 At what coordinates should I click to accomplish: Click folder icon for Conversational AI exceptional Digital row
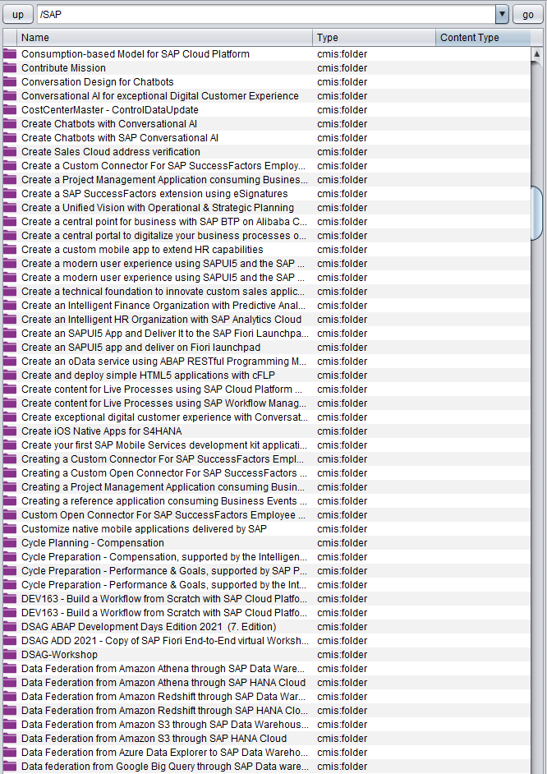[x=10, y=96]
